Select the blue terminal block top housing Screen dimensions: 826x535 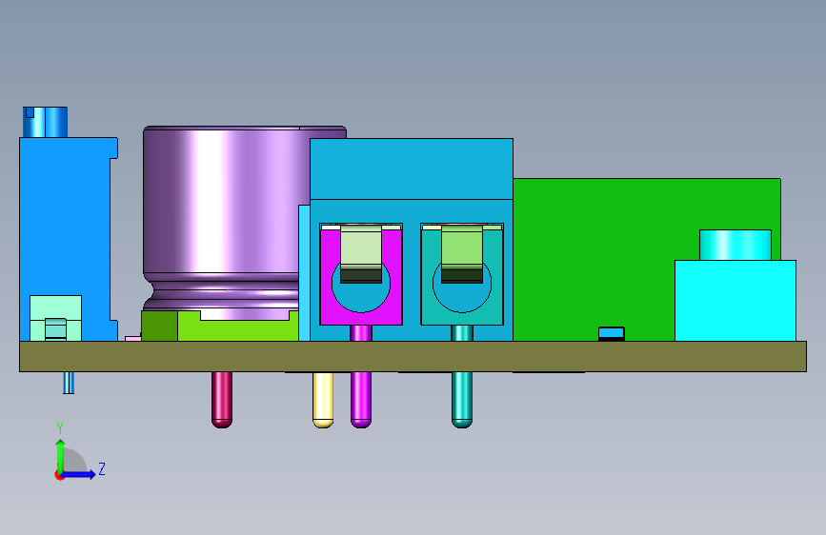coord(412,168)
